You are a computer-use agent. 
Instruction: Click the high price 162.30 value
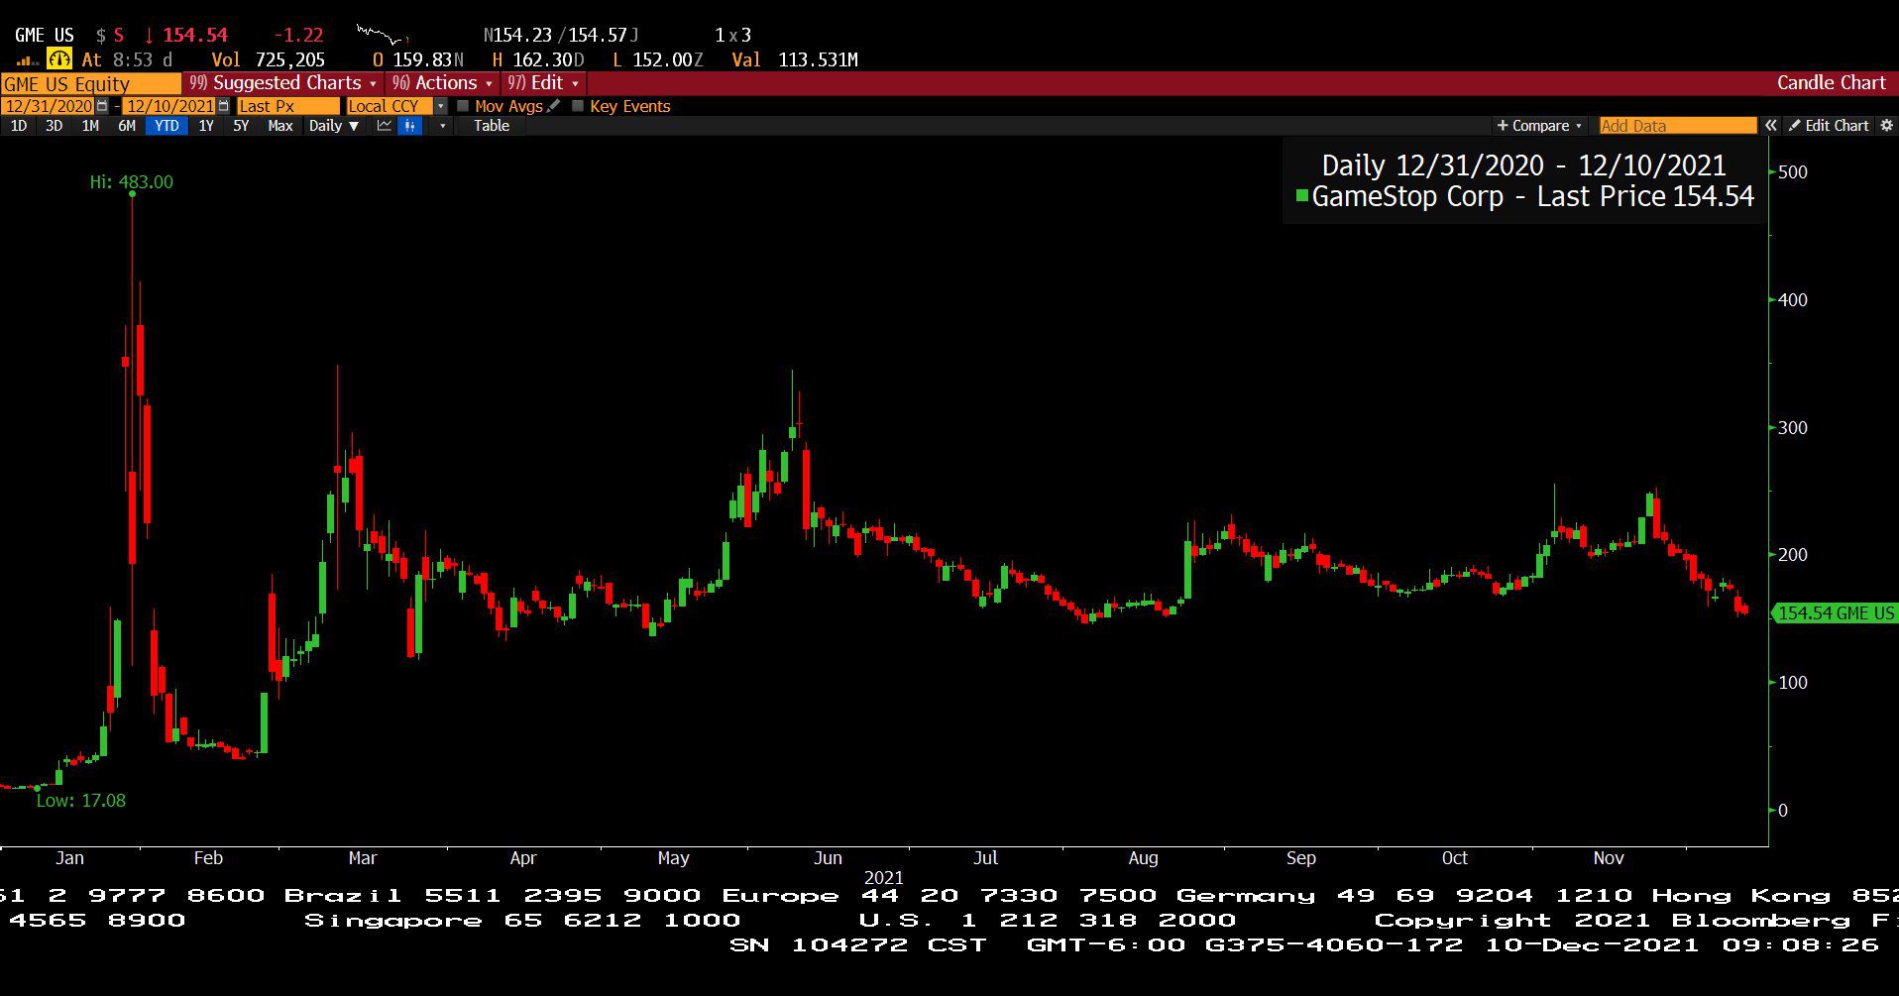(542, 60)
